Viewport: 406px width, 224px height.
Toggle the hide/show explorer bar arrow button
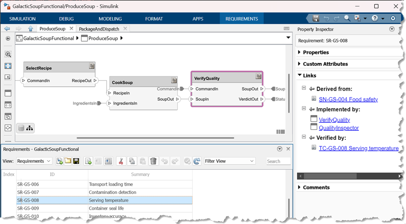[8, 39]
